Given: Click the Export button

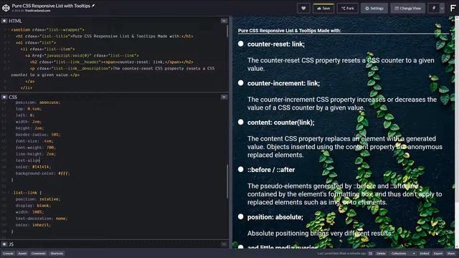Looking at the screenshot, I should pyautogui.click(x=438, y=253).
